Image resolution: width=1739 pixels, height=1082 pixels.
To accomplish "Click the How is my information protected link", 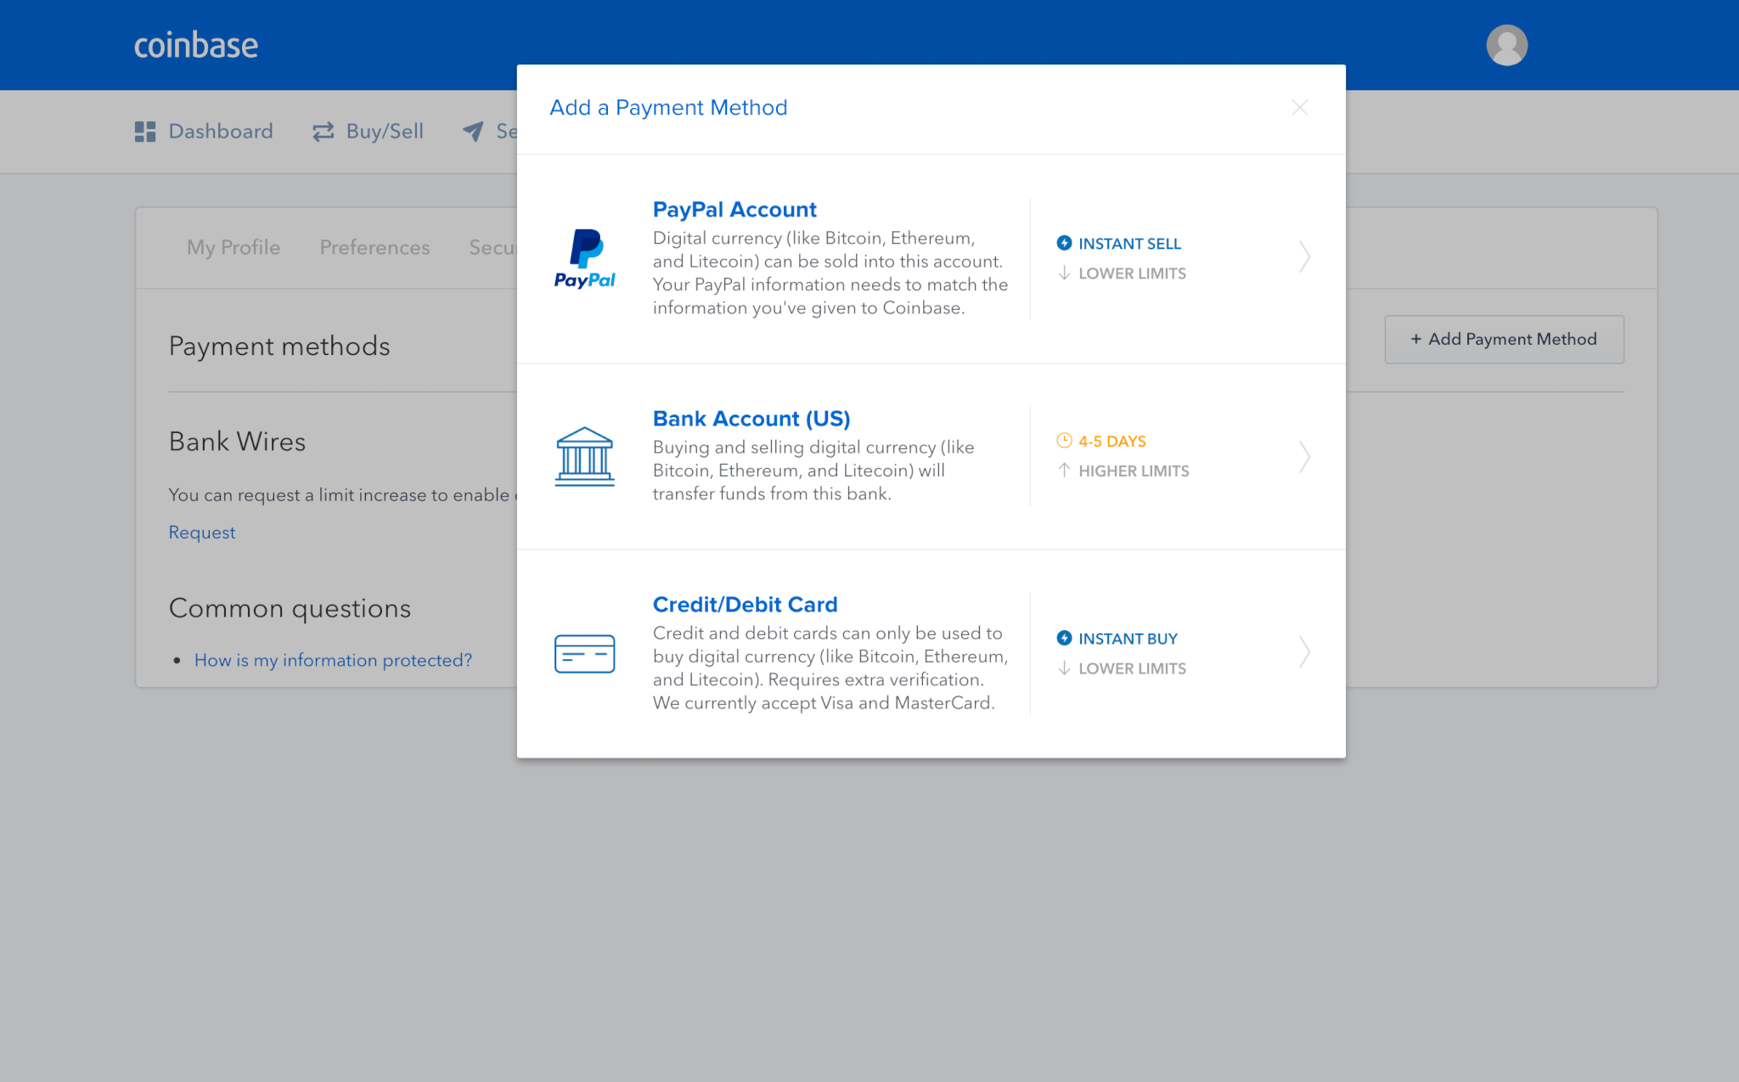I will 333,659.
